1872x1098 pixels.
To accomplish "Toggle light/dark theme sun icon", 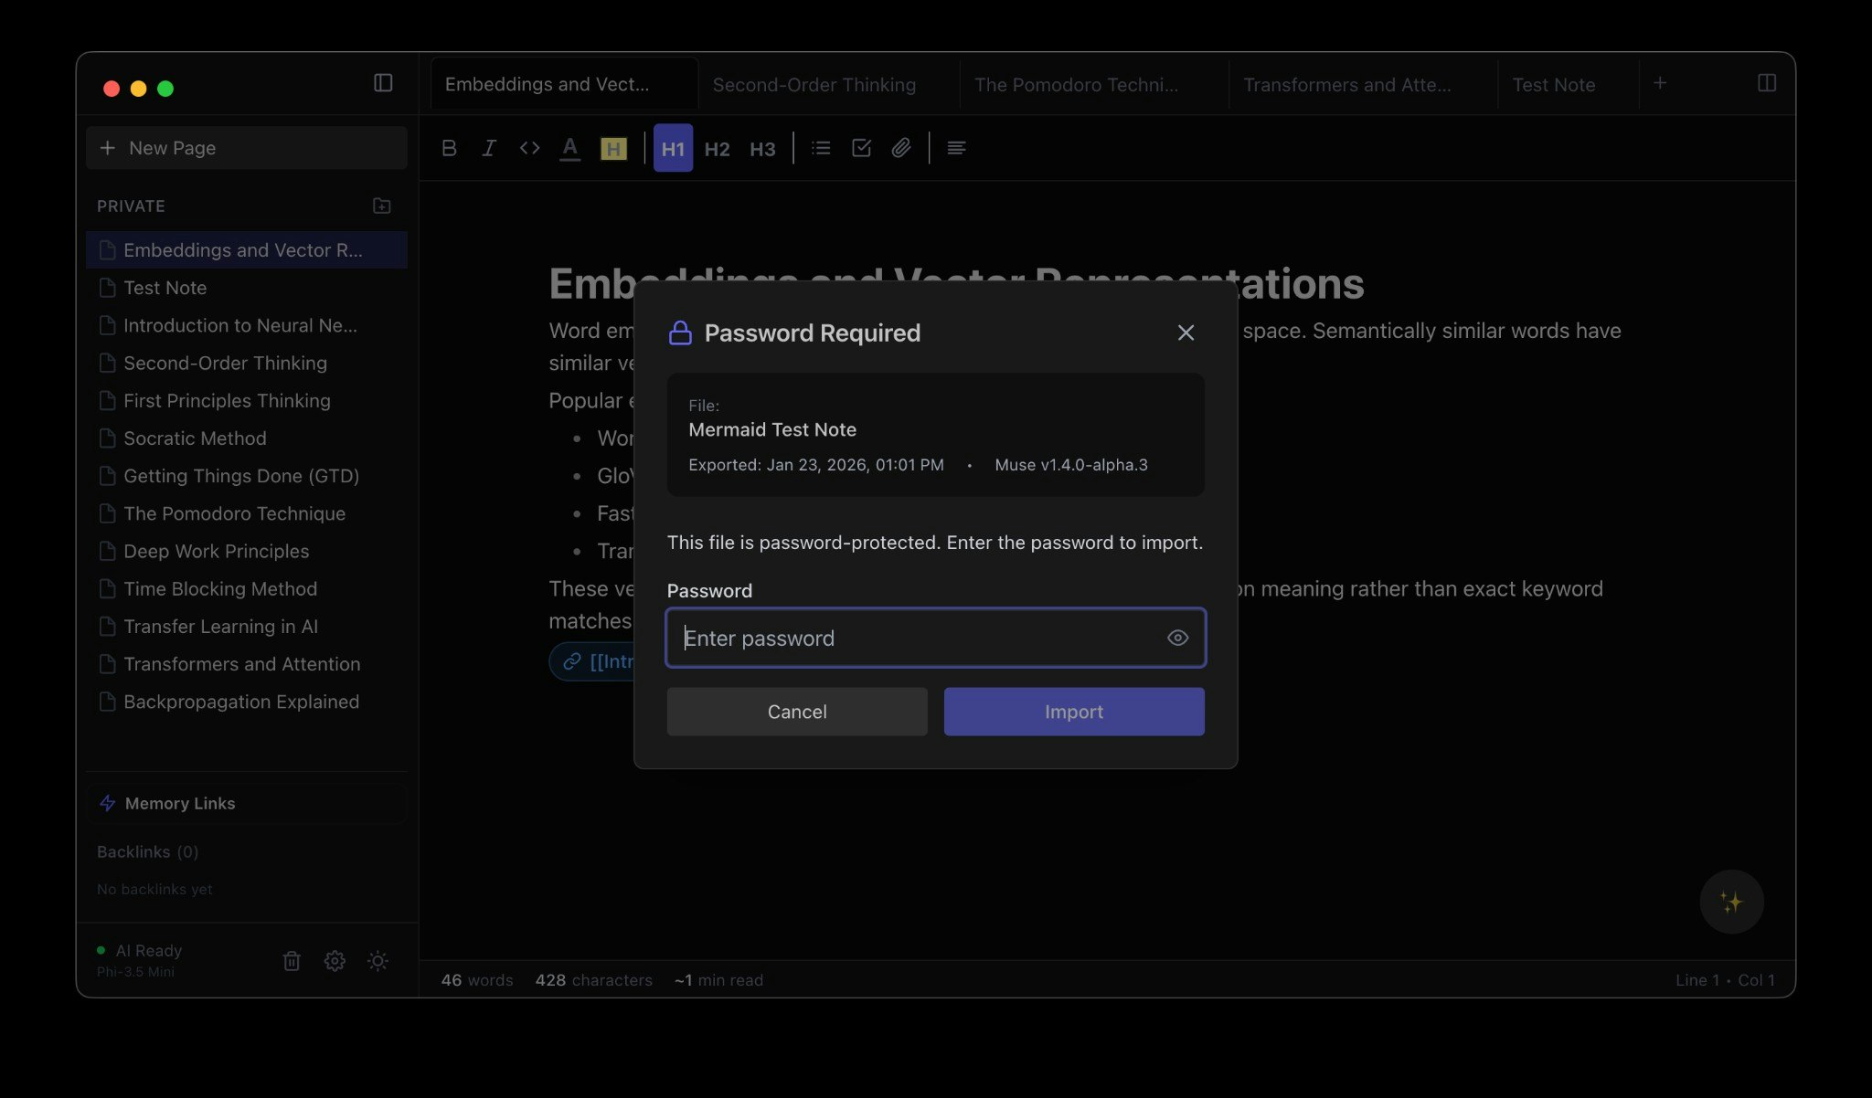I will tap(378, 961).
